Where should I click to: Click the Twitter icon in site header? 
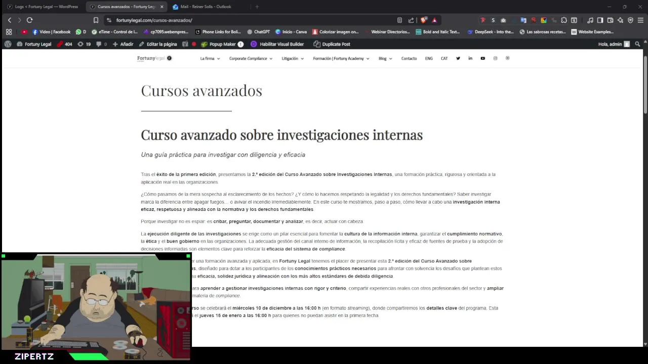[x=458, y=58]
